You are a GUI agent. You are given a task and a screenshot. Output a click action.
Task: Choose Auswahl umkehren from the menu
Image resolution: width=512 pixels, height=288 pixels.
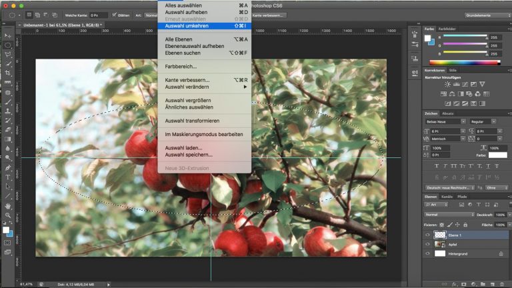(x=187, y=26)
